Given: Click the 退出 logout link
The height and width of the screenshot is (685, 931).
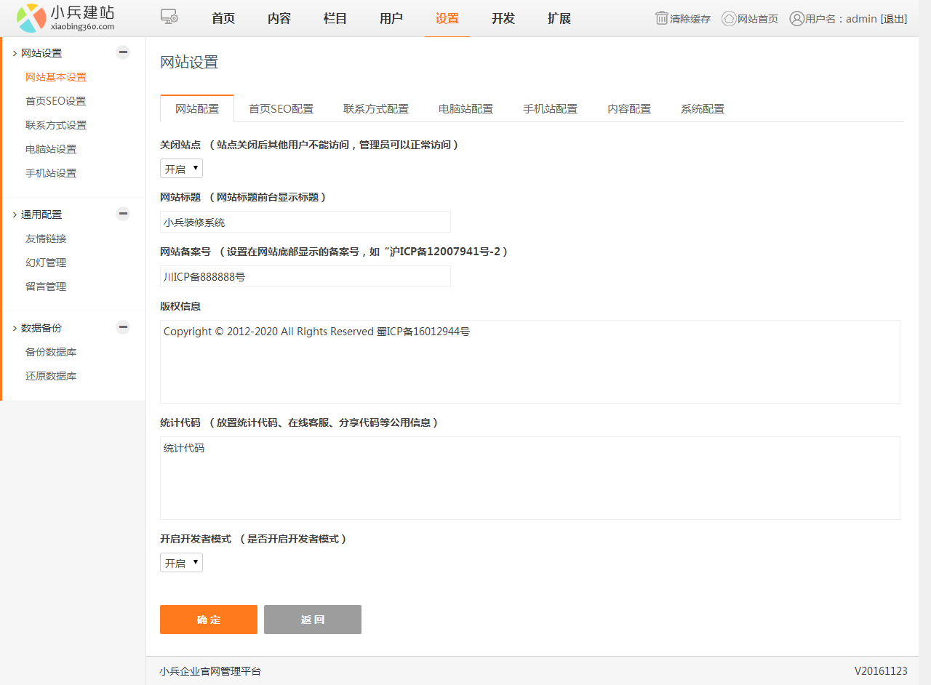Looking at the screenshot, I should click(x=893, y=19).
